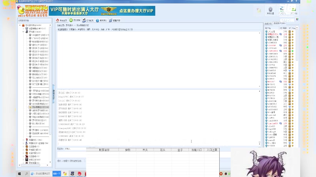
Task: Expand the 共和国之辉 tree node
Action: (23, 150)
